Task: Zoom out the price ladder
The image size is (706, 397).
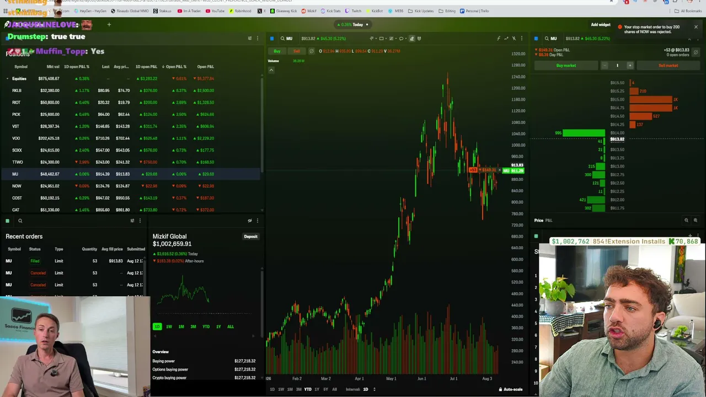Action: (x=687, y=221)
